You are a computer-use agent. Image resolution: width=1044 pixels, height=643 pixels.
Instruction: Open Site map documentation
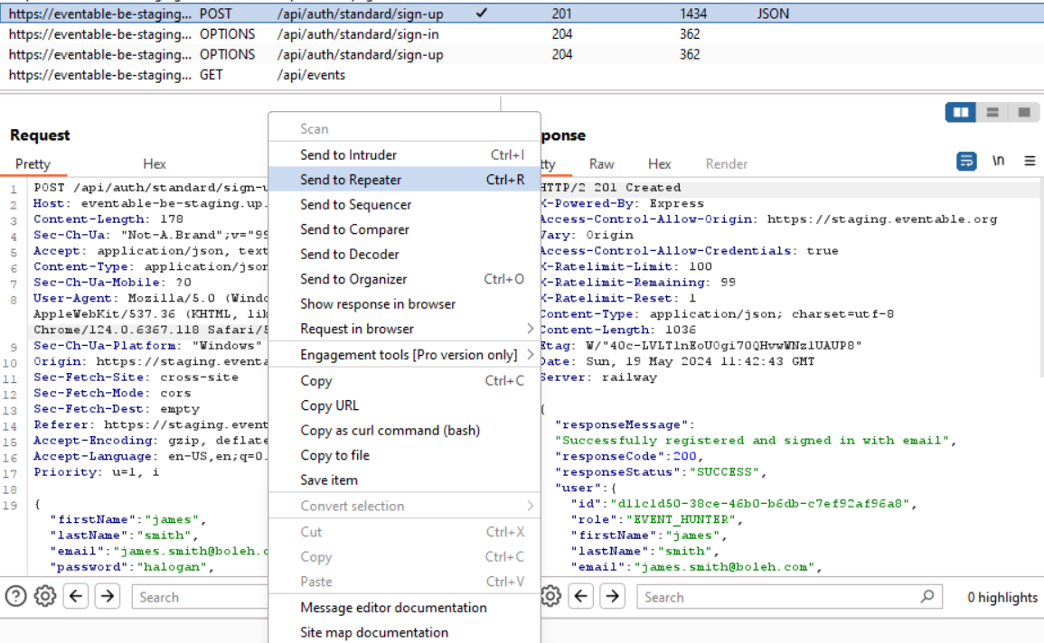[404, 632]
